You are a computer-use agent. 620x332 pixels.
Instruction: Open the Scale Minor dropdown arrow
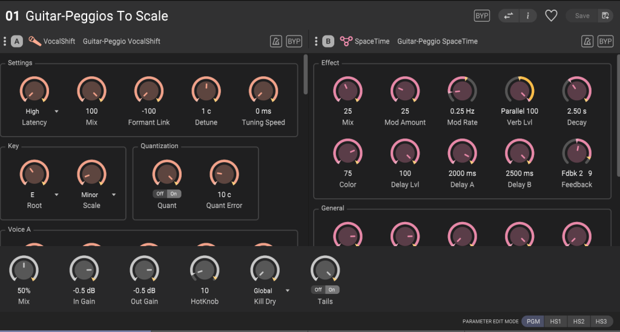coord(114,195)
